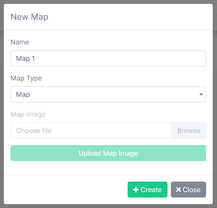Click the Name field containing Map 1
Screen dimensions: 217x208
pos(108,58)
